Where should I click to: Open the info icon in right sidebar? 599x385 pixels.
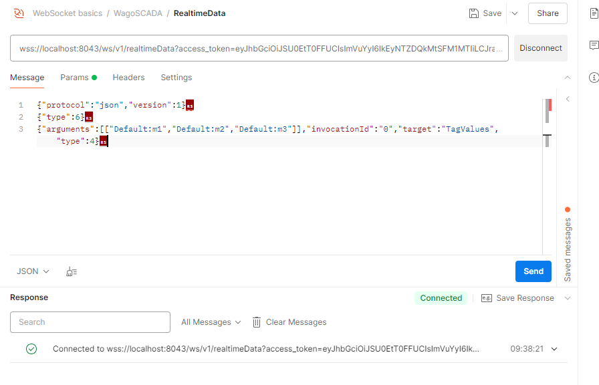pos(594,78)
